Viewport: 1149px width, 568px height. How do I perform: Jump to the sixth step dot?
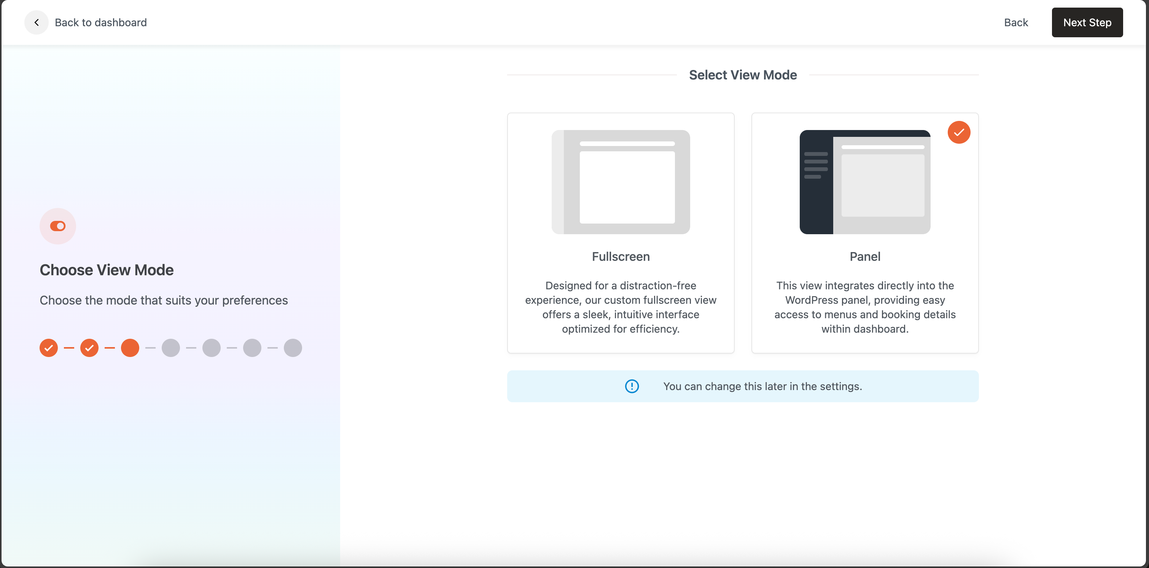(252, 348)
